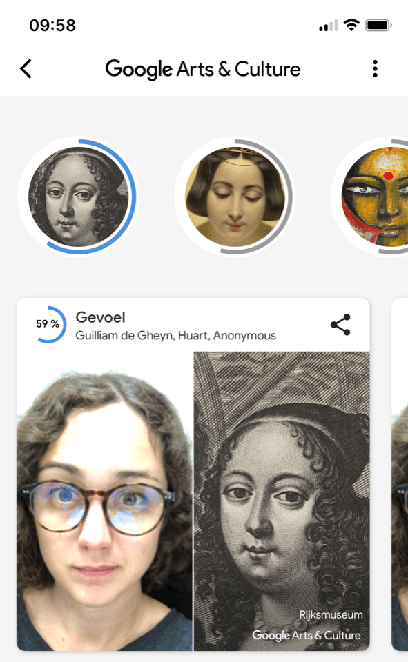Share the Gevoel match result
The width and height of the screenshot is (408, 662).
coord(340,325)
